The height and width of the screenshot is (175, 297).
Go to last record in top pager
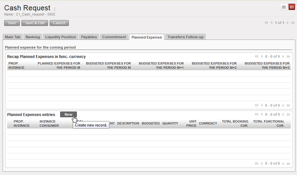293,23
